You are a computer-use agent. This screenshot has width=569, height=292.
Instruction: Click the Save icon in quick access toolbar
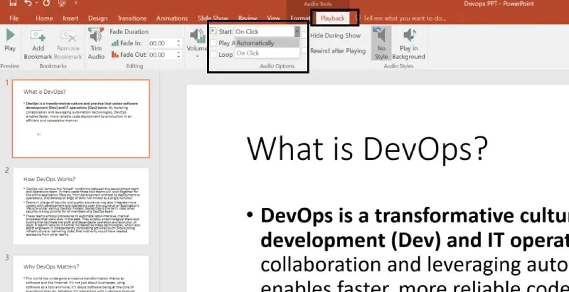14,3
